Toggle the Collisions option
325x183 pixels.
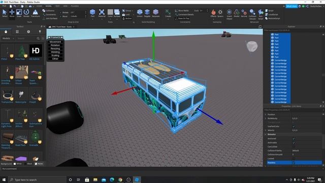coord(49,11)
